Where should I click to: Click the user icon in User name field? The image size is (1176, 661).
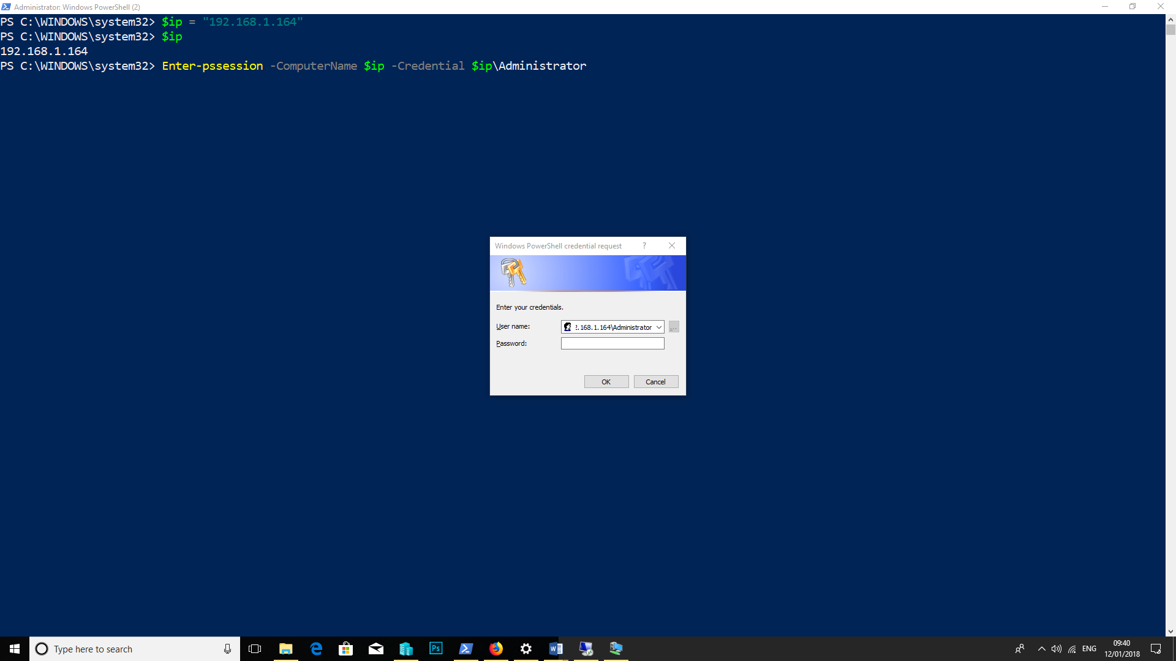(568, 327)
